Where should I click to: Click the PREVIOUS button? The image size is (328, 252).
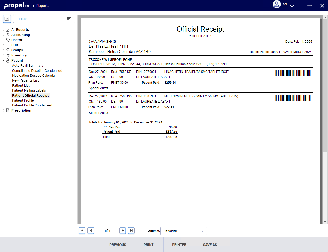coord(117,245)
